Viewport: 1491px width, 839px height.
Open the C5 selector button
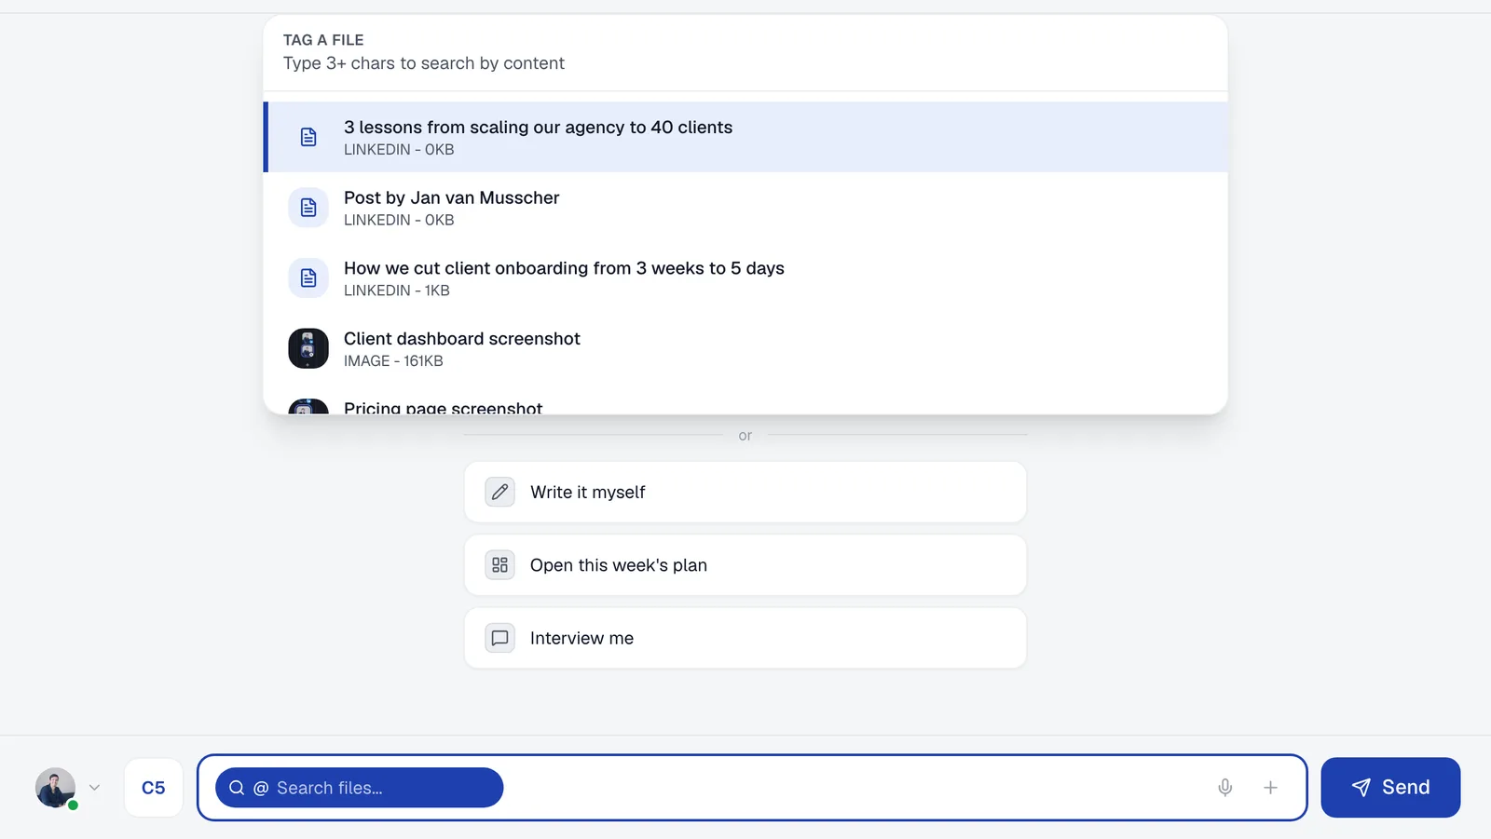point(154,788)
